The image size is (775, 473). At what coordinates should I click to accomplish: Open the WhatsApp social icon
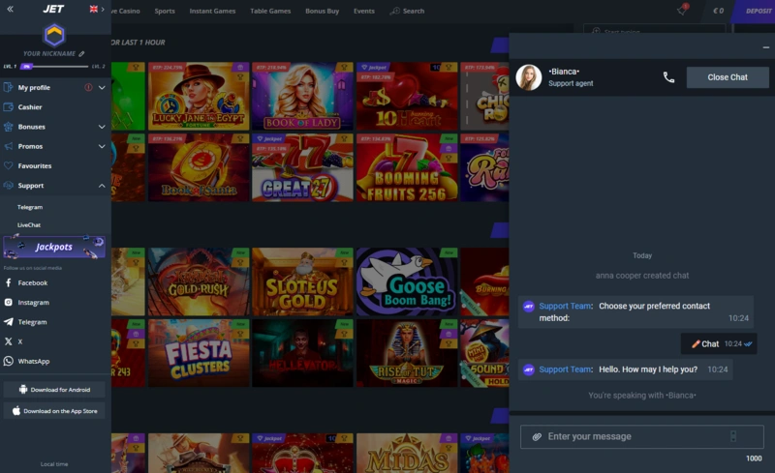9,361
